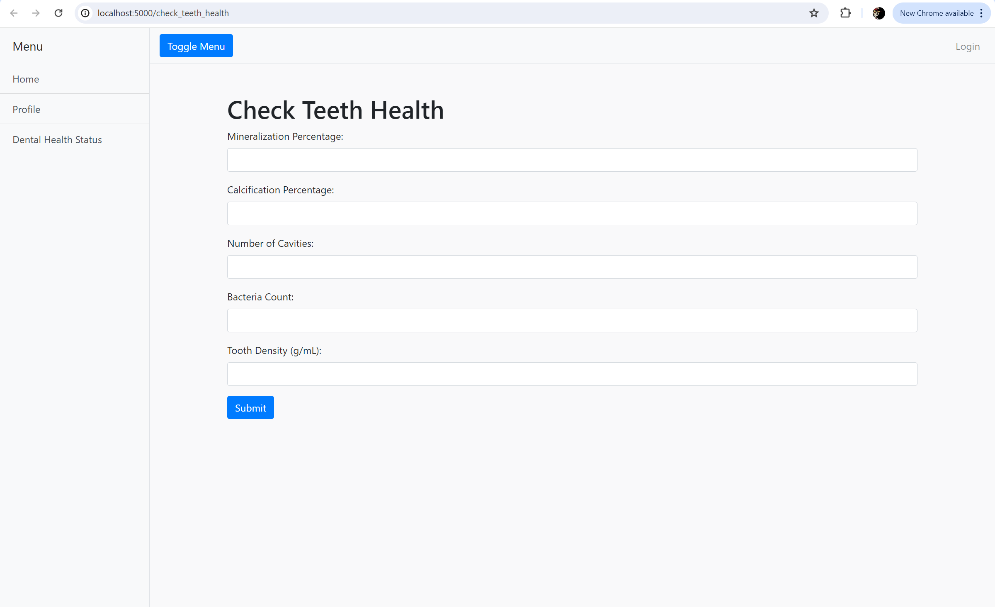Click New Chrome available update chip
This screenshot has height=607, width=995.
[x=936, y=13]
